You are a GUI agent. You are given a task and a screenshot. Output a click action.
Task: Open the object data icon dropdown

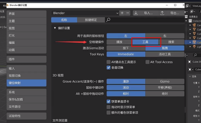(x=191, y=70)
